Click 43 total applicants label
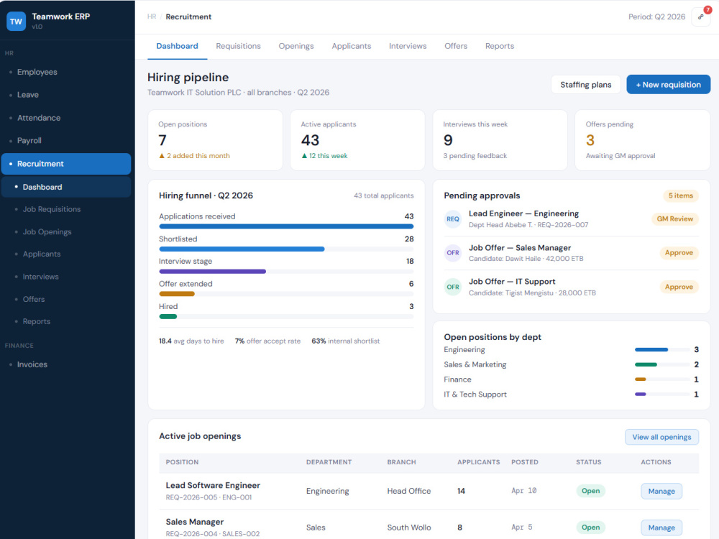 [383, 195]
